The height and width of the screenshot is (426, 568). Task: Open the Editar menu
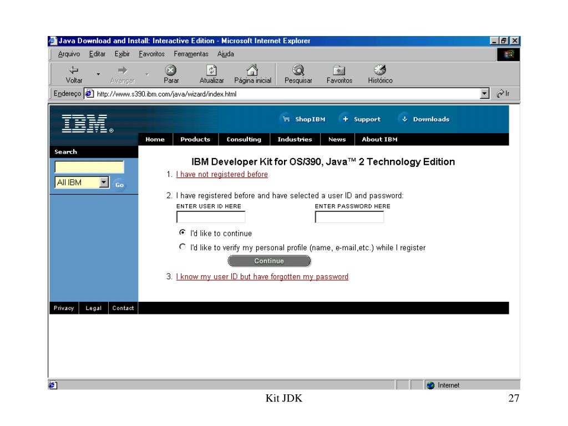[x=97, y=54]
